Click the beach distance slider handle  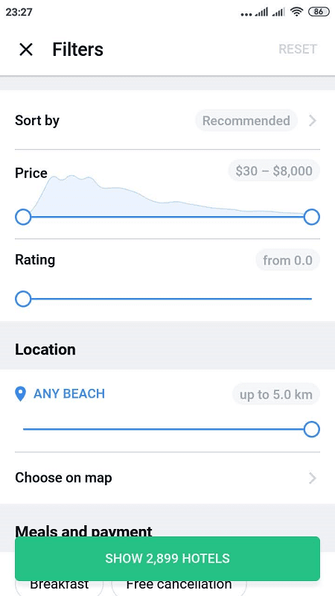(x=312, y=430)
